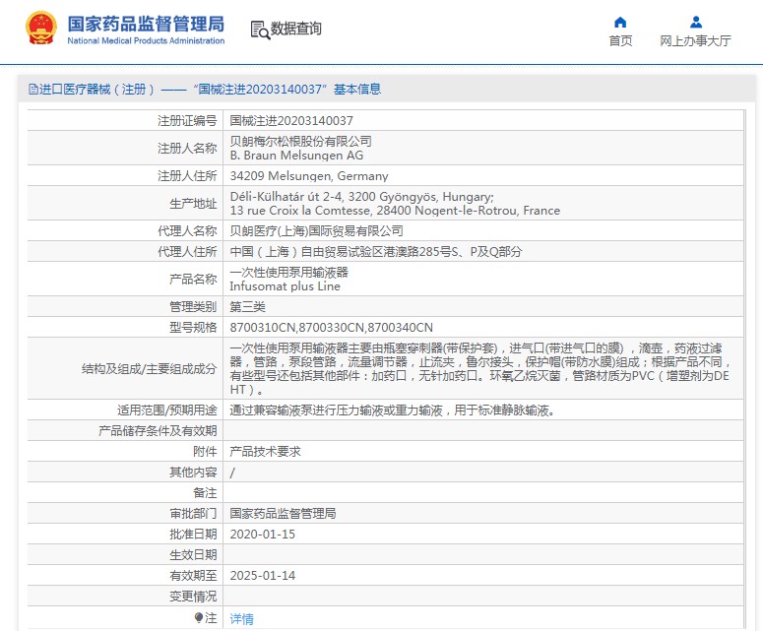Click the 备注 label
The height and width of the screenshot is (631, 763).
coord(205,493)
